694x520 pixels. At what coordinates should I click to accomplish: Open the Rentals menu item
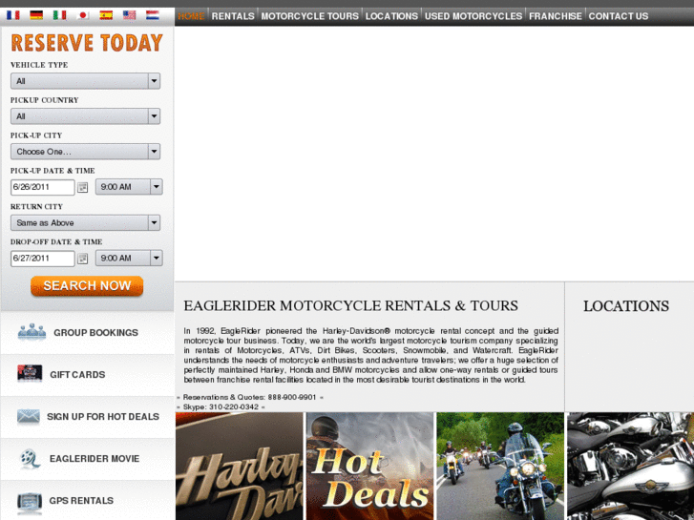(233, 16)
